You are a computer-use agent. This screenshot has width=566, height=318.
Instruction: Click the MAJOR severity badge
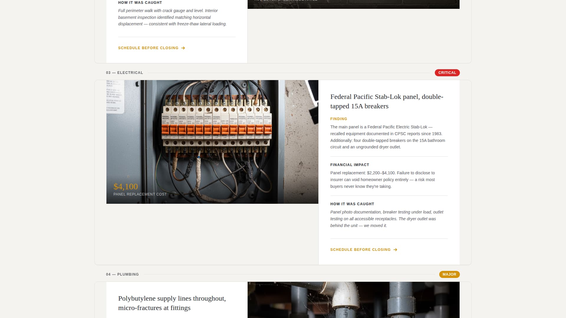[x=449, y=274]
